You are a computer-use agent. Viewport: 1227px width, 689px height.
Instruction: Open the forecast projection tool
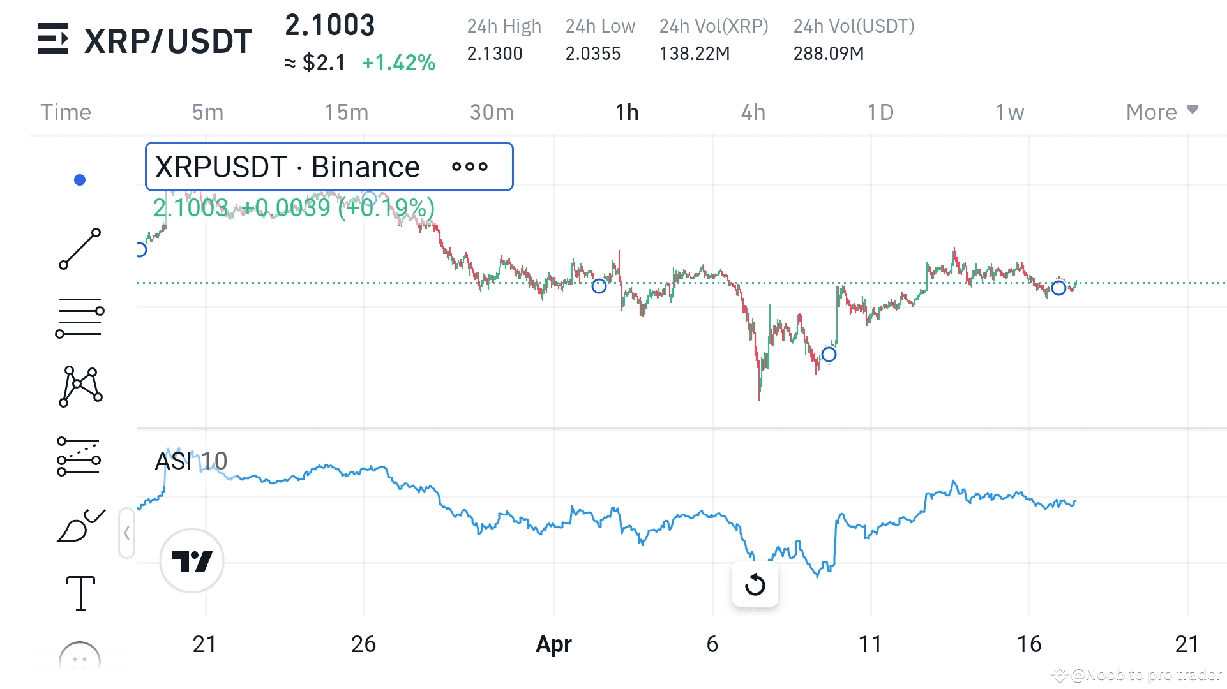click(79, 457)
